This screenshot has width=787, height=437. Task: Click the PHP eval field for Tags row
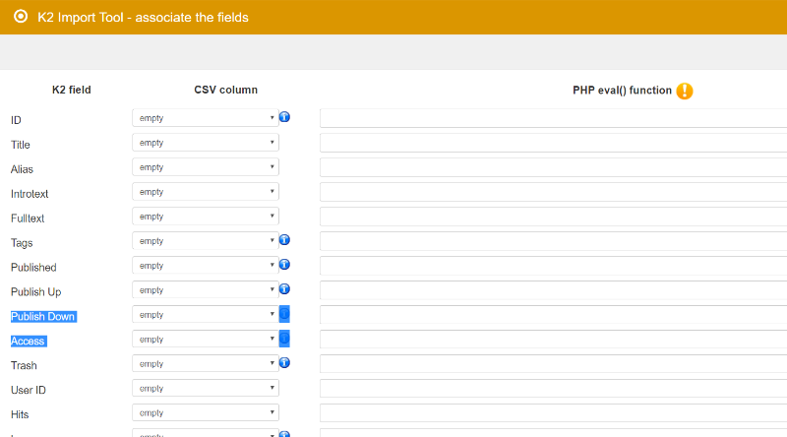(x=553, y=241)
